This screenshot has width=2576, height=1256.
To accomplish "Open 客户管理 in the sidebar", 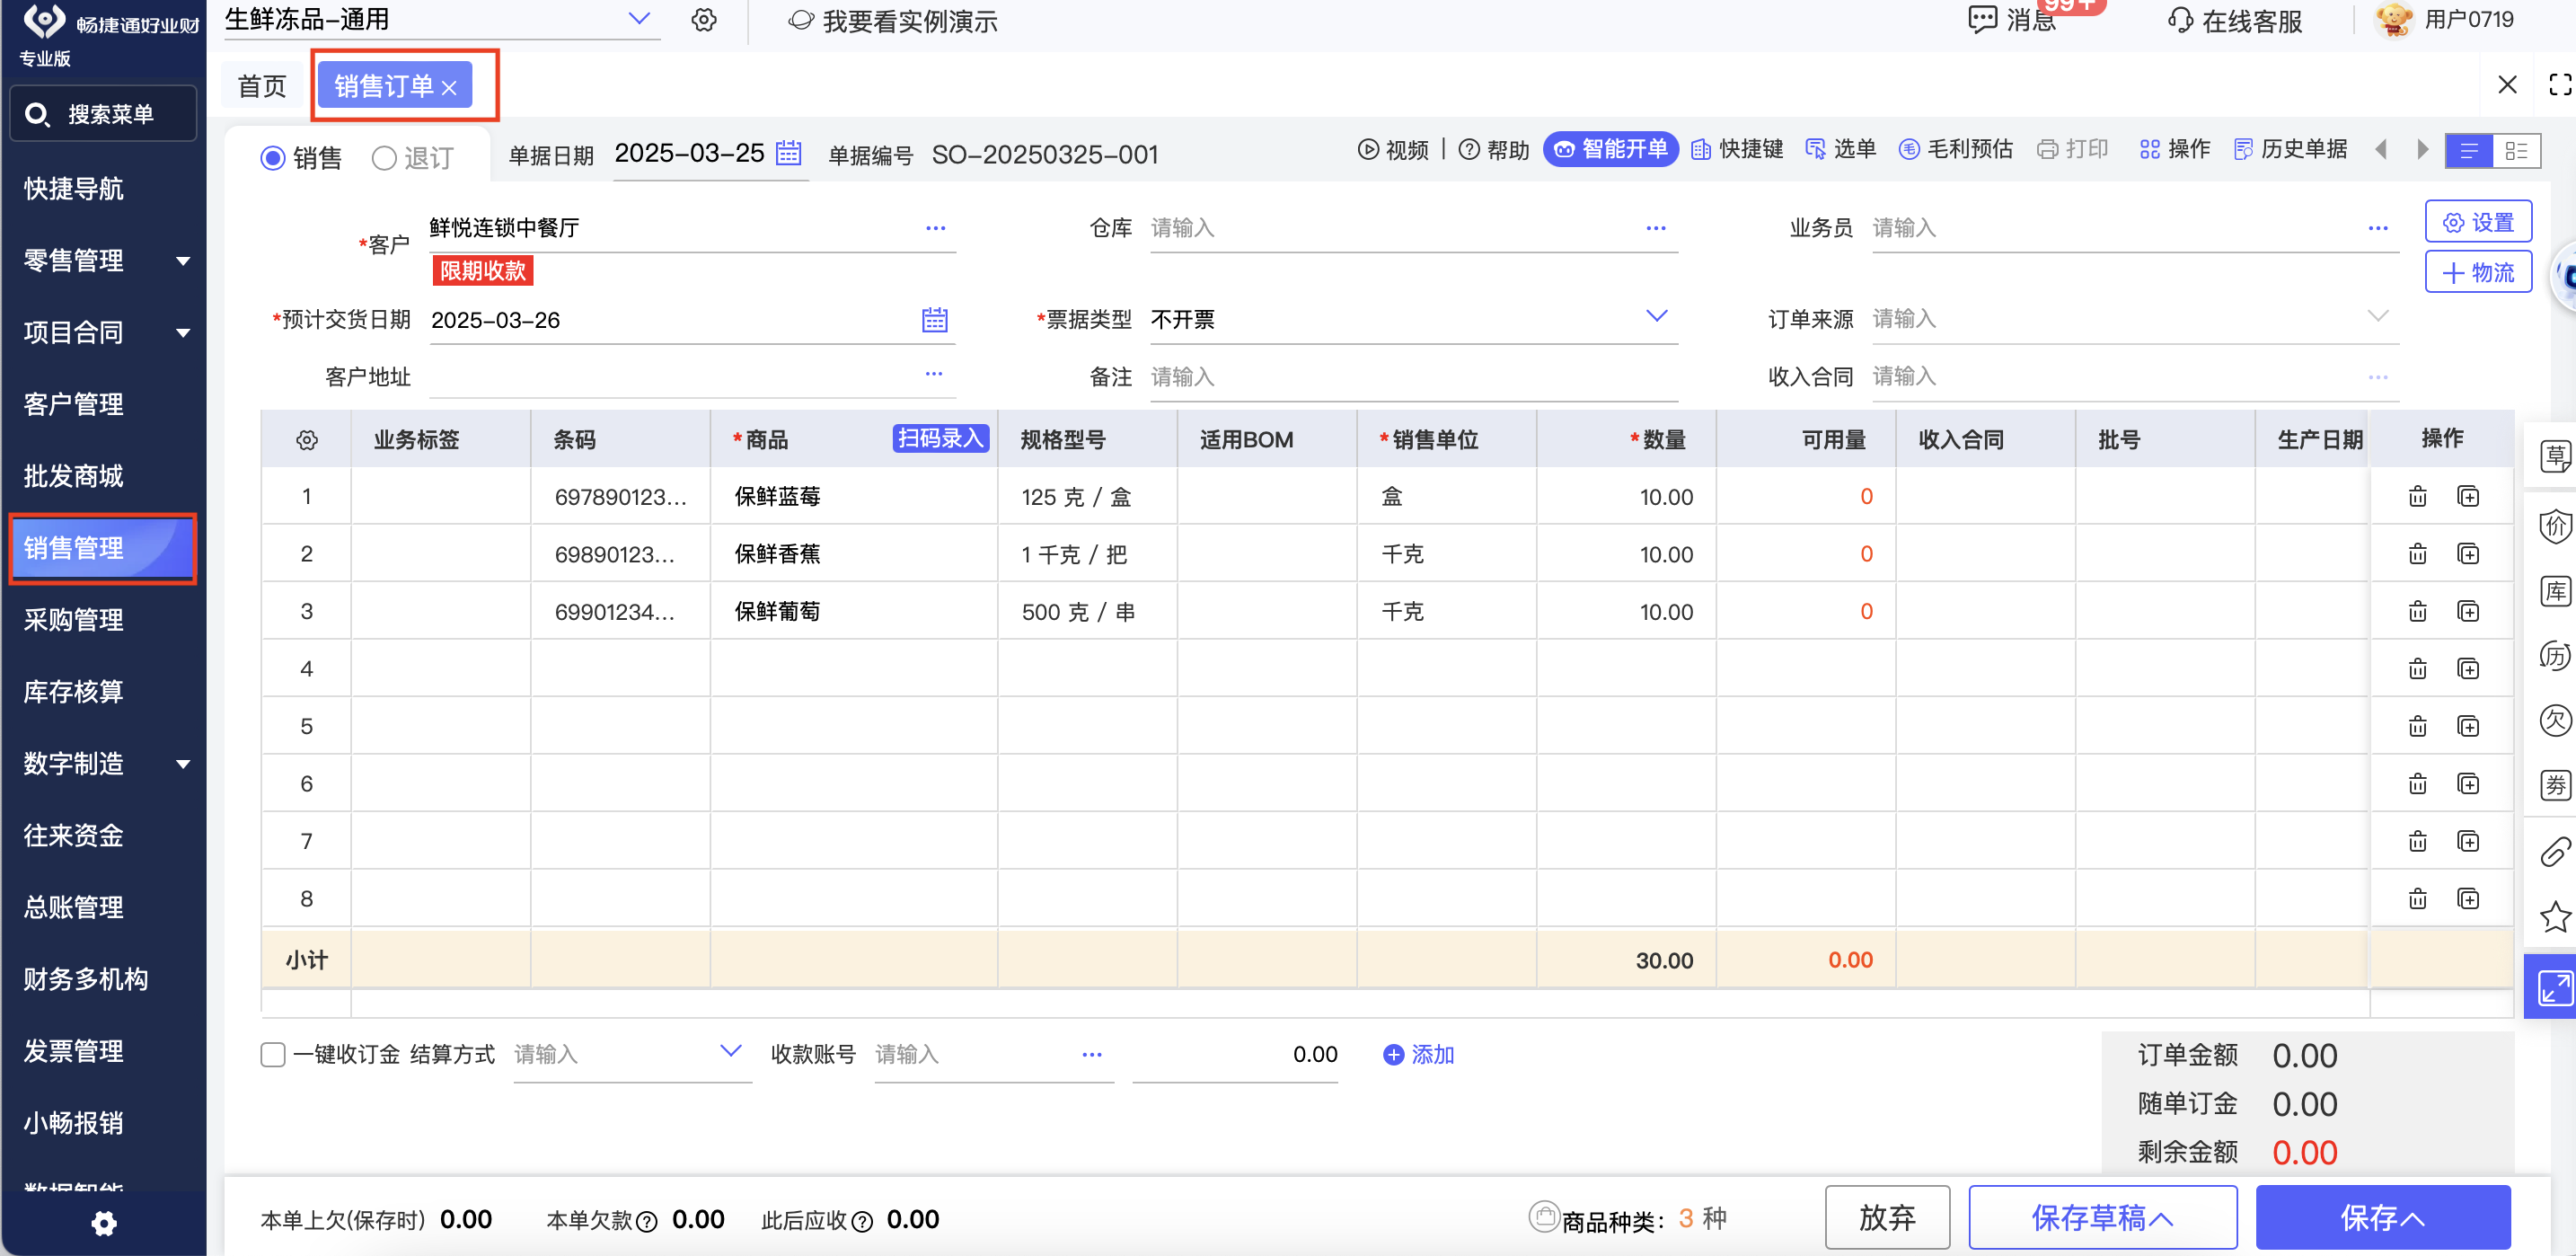I will click(74, 404).
